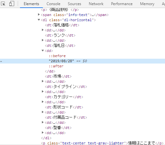
Task: Open the Performance tab
Action: point(122,4)
